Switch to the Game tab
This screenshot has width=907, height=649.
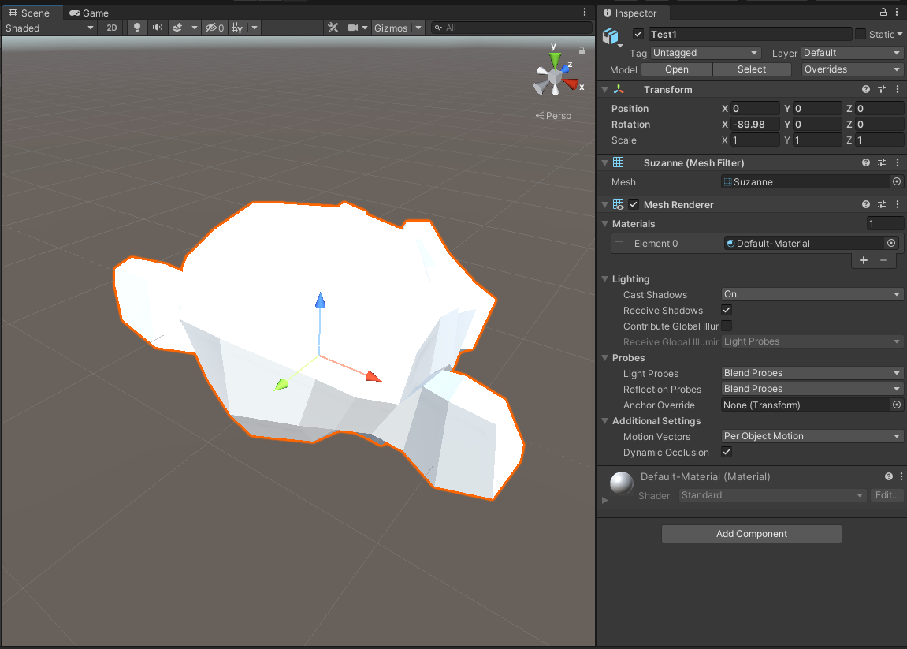(89, 13)
